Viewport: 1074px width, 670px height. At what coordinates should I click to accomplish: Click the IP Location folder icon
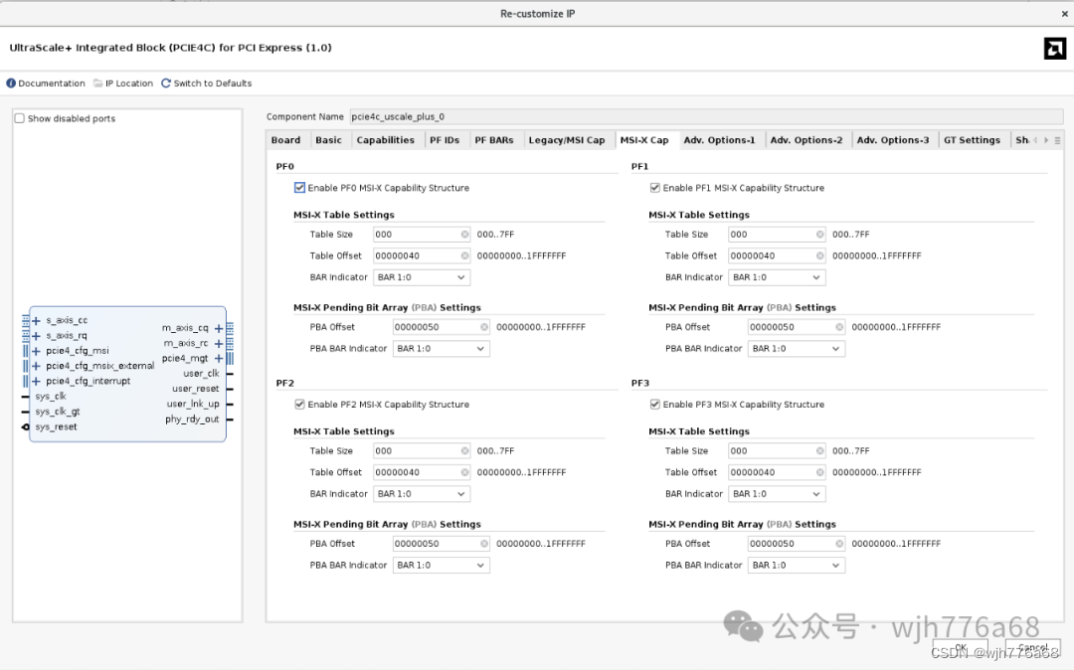tap(97, 84)
